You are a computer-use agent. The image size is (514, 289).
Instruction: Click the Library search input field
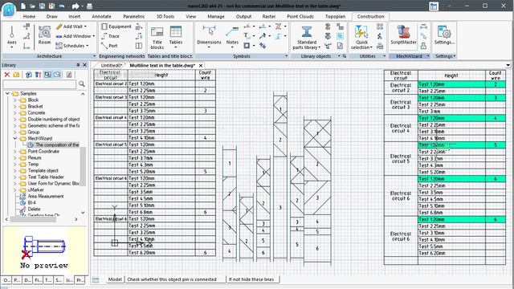click(39, 84)
